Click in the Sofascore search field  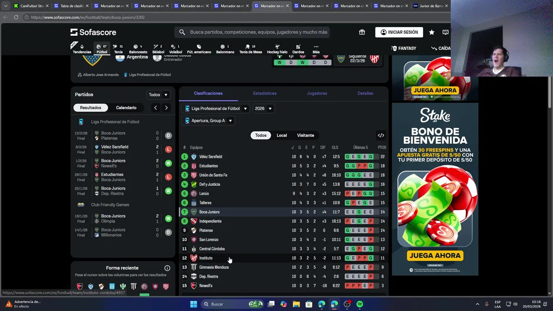click(252, 32)
